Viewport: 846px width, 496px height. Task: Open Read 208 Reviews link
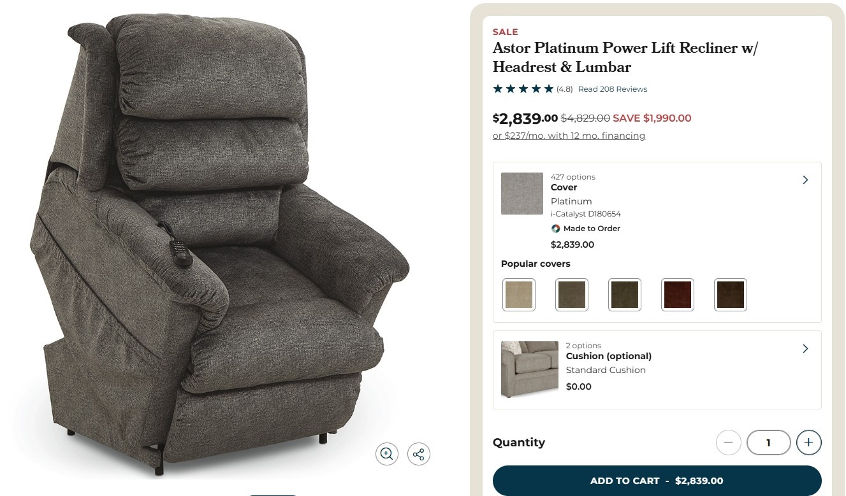pyautogui.click(x=613, y=89)
